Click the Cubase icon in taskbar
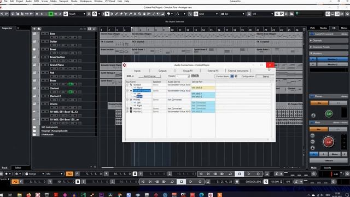The height and width of the screenshot is (197, 350). [x=211, y=195]
